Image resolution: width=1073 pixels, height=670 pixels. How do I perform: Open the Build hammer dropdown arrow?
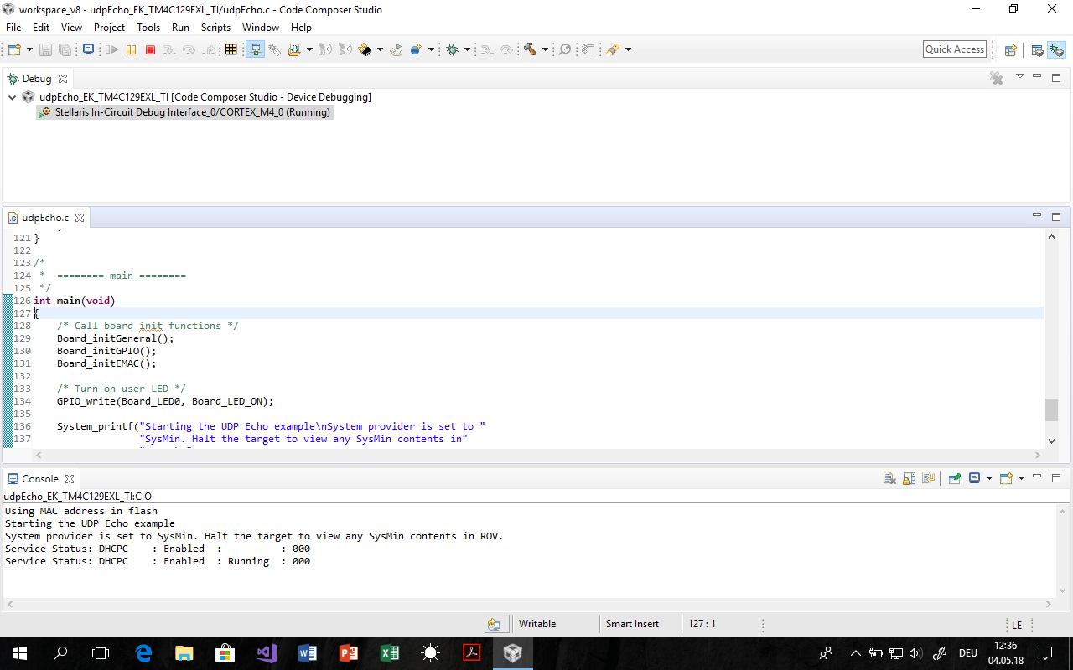545,50
